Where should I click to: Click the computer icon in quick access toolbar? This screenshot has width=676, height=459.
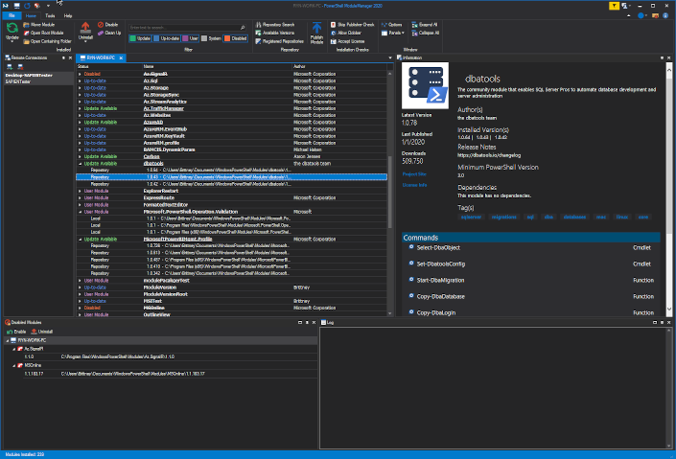click(16, 6)
